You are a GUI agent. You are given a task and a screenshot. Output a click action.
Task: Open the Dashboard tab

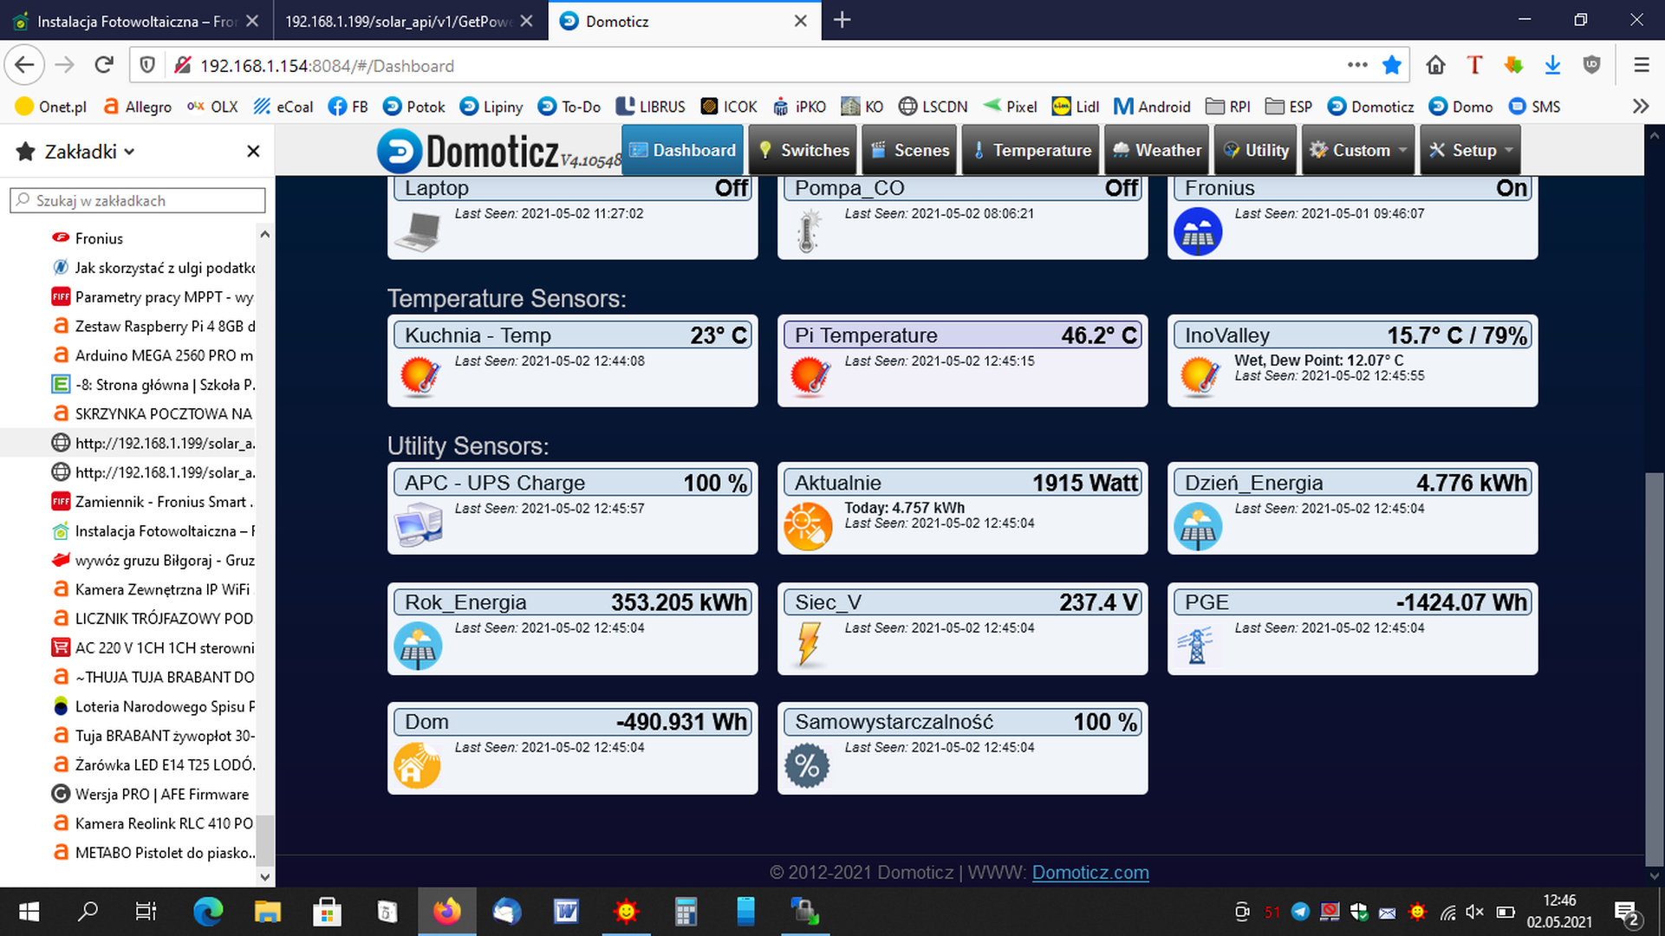pyautogui.click(x=682, y=150)
